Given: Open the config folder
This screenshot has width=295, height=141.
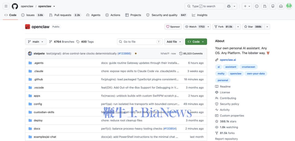Looking at the screenshot, I should click(x=38, y=104).
